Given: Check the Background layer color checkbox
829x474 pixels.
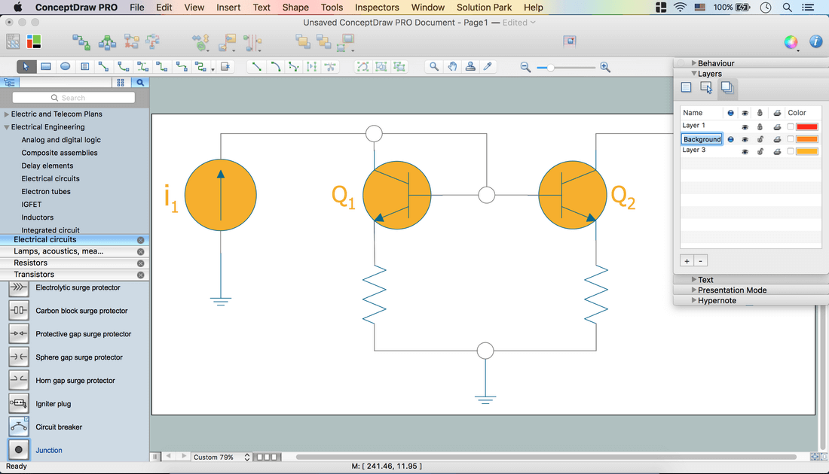Looking at the screenshot, I should 791,139.
